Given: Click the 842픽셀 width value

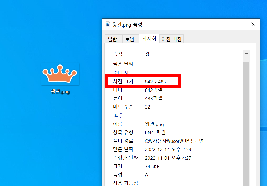Looking at the screenshot, I should point(153,90).
